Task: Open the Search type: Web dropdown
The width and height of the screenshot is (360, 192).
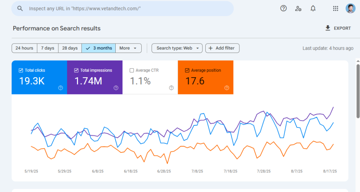Action: coord(177,48)
